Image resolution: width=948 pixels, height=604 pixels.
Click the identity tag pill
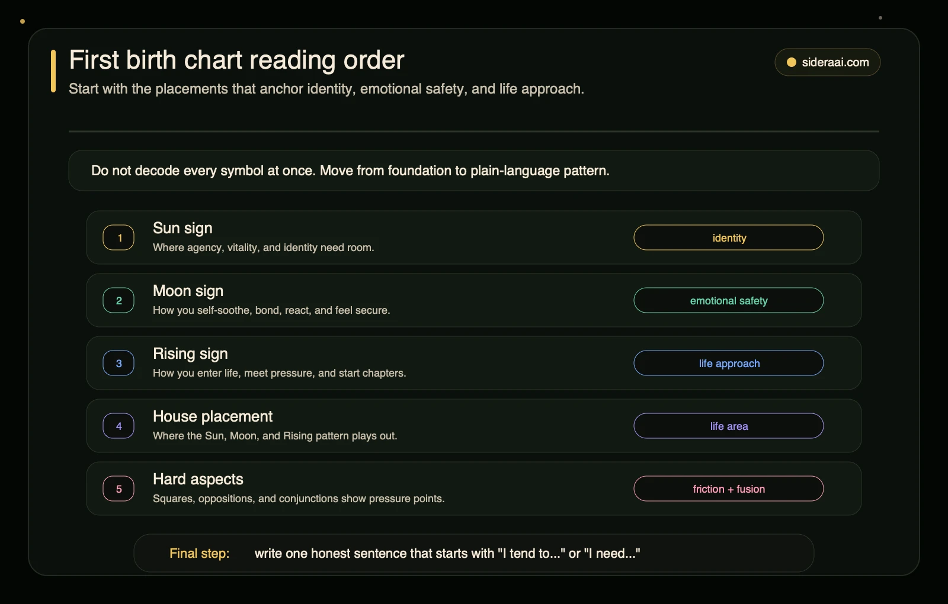729,237
